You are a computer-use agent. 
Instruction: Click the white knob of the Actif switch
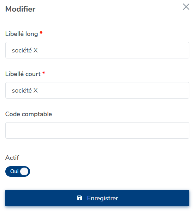(x=24, y=171)
